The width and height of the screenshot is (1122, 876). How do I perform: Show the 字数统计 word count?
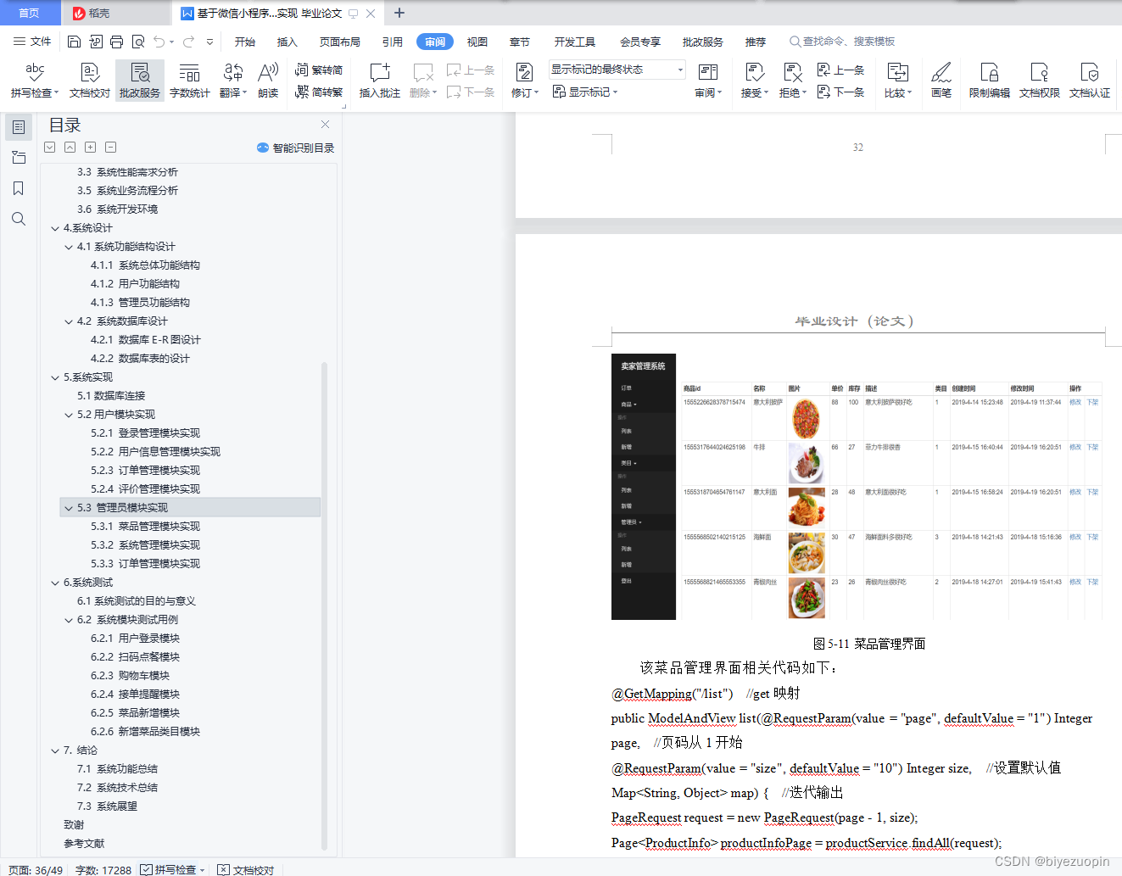pyautogui.click(x=190, y=81)
